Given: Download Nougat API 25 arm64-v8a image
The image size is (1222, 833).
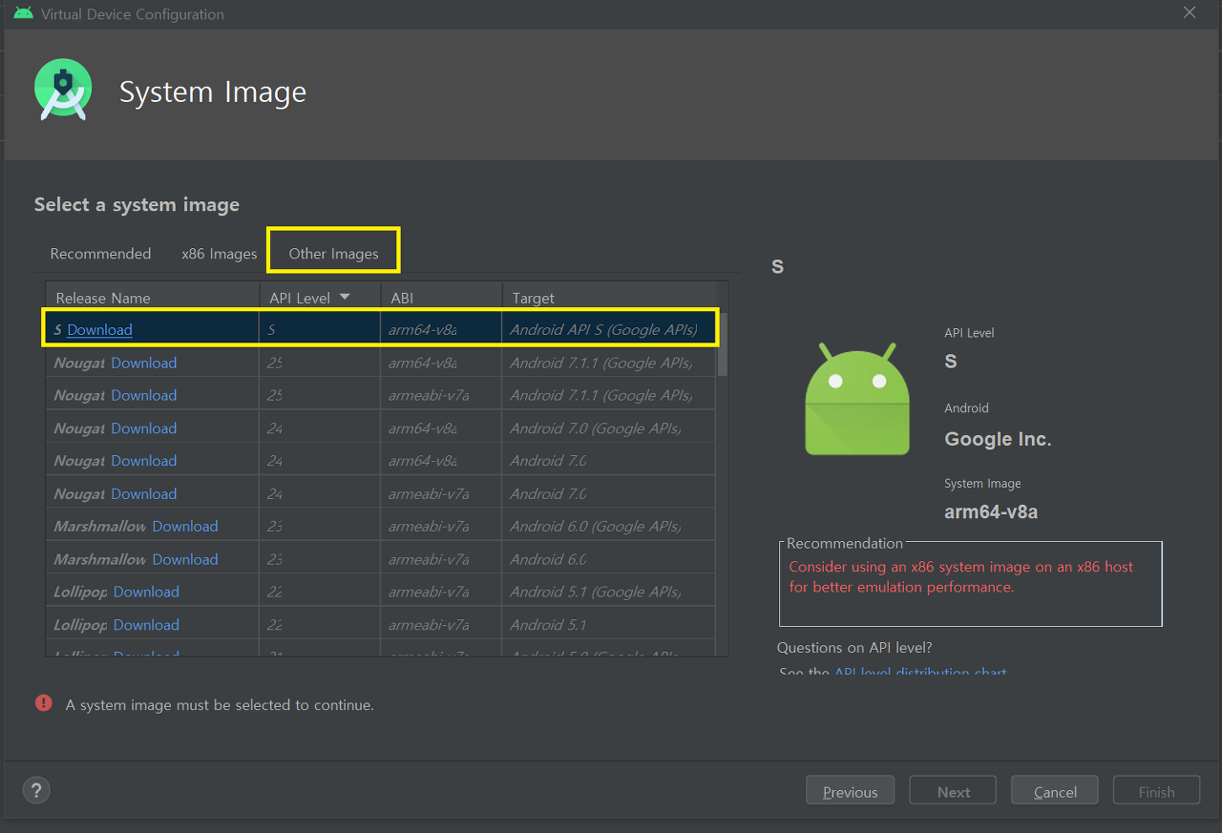Looking at the screenshot, I should pyautogui.click(x=143, y=363).
